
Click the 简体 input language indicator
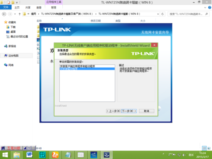(x=191, y=155)
